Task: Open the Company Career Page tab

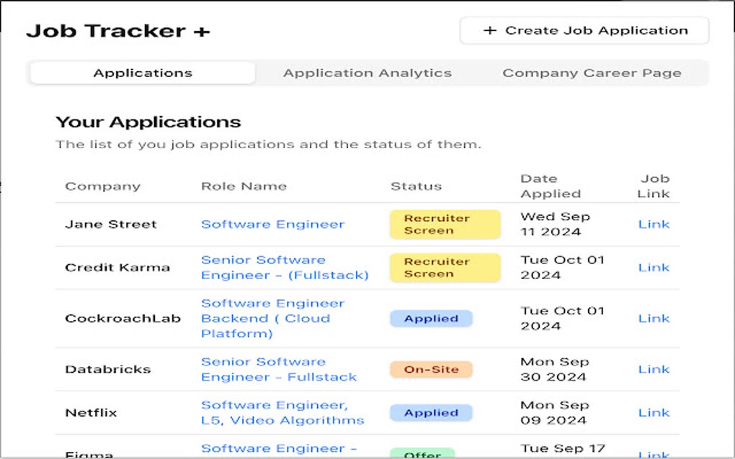Action: [592, 73]
